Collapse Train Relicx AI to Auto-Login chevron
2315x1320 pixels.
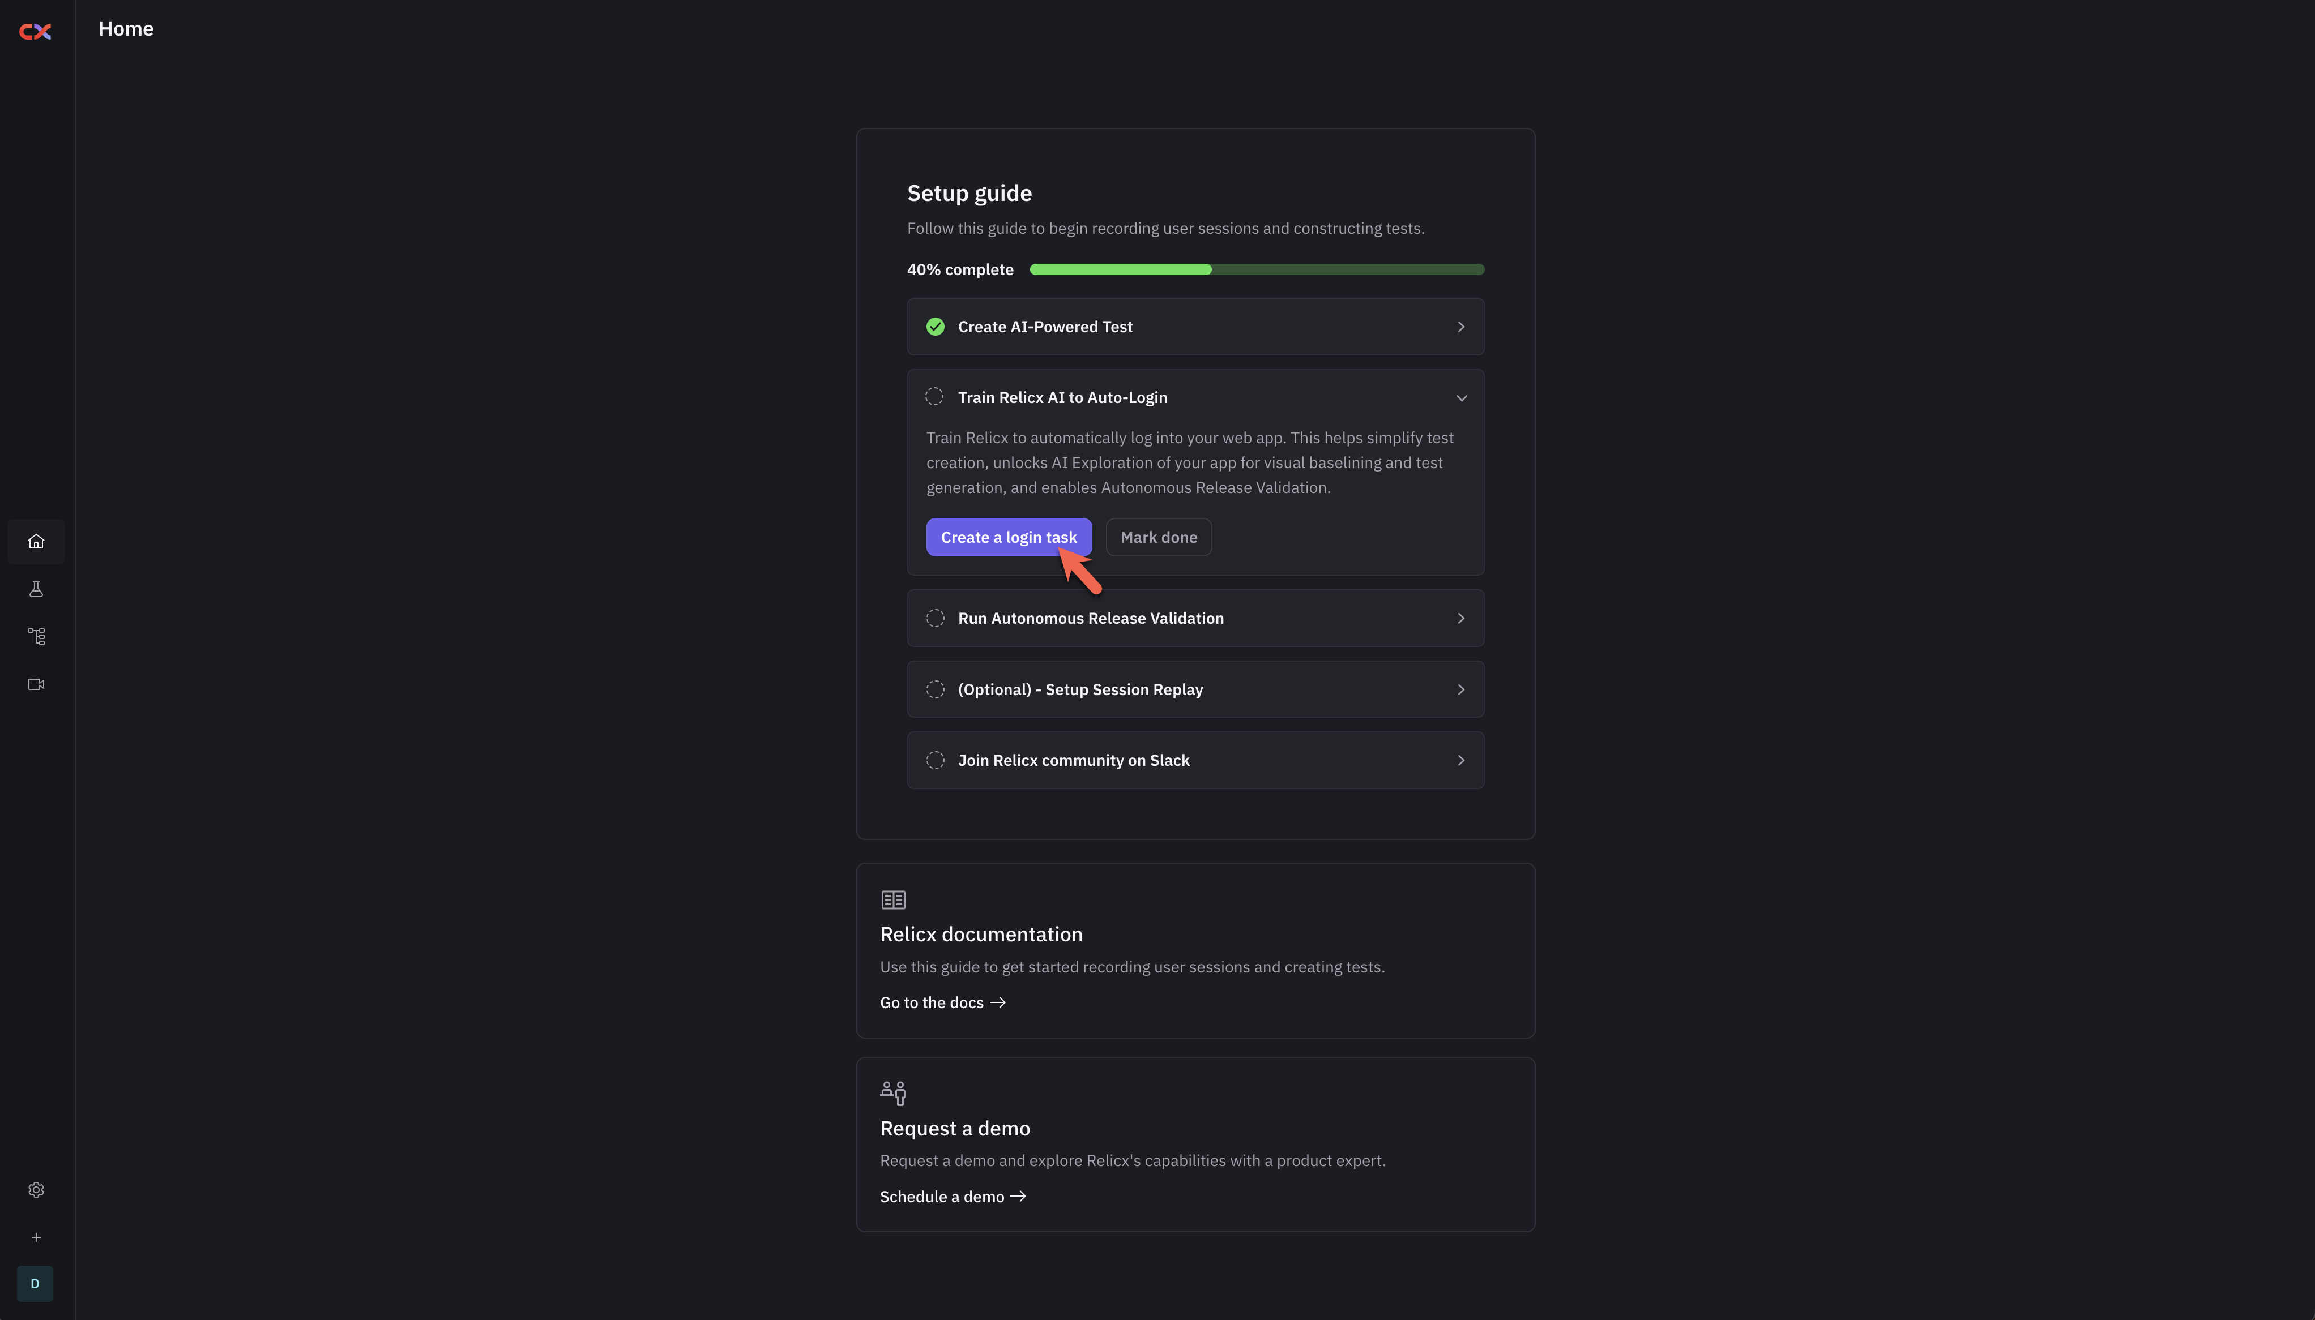(1462, 398)
